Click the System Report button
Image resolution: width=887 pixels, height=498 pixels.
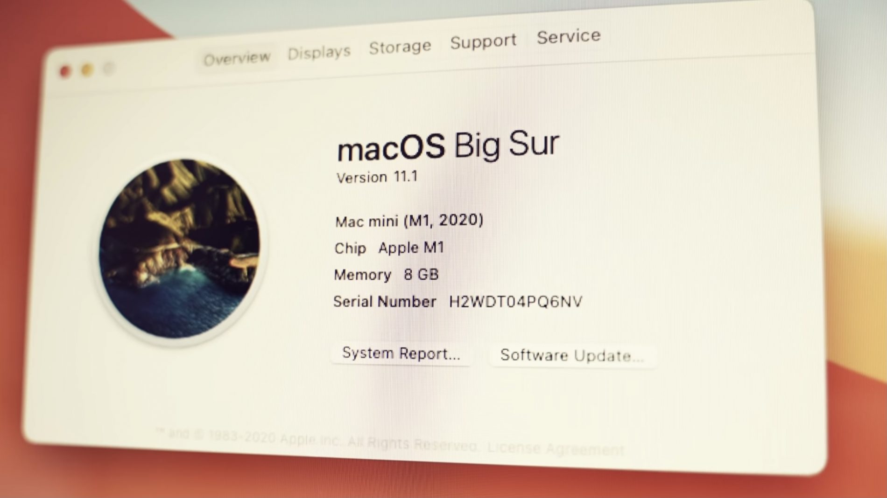401,353
